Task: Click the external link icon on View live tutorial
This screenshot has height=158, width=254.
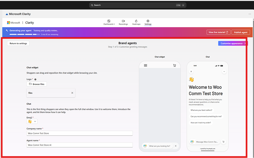Action: pos(227,32)
